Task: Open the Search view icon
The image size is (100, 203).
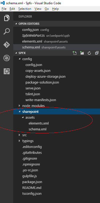Action: [x=7, y=31]
